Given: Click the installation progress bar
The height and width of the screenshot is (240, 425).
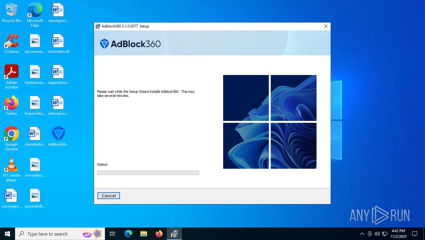Looking at the screenshot, I should tap(148, 173).
